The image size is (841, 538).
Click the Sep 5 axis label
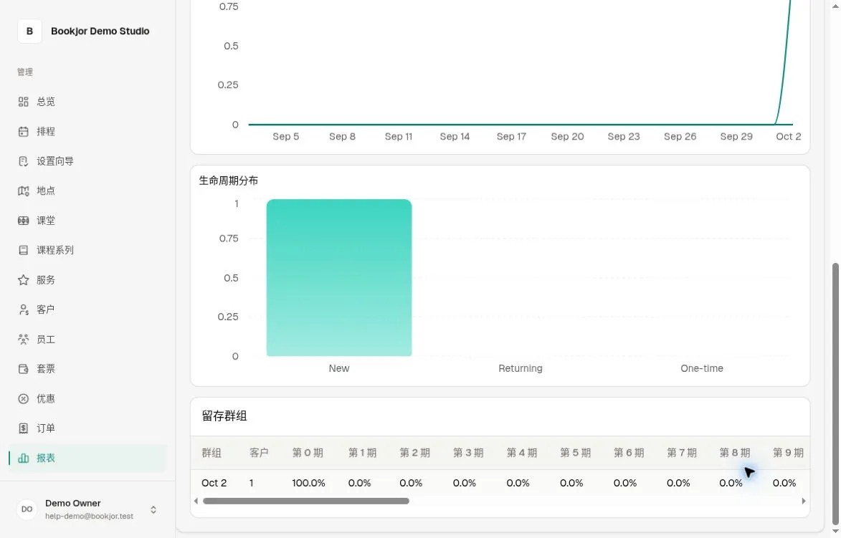(x=286, y=137)
